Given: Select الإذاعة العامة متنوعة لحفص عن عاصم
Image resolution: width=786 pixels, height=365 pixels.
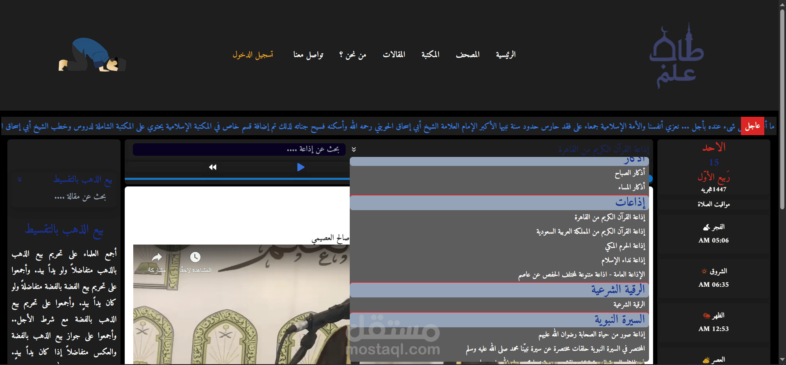Looking at the screenshot, I should (581, 274).
